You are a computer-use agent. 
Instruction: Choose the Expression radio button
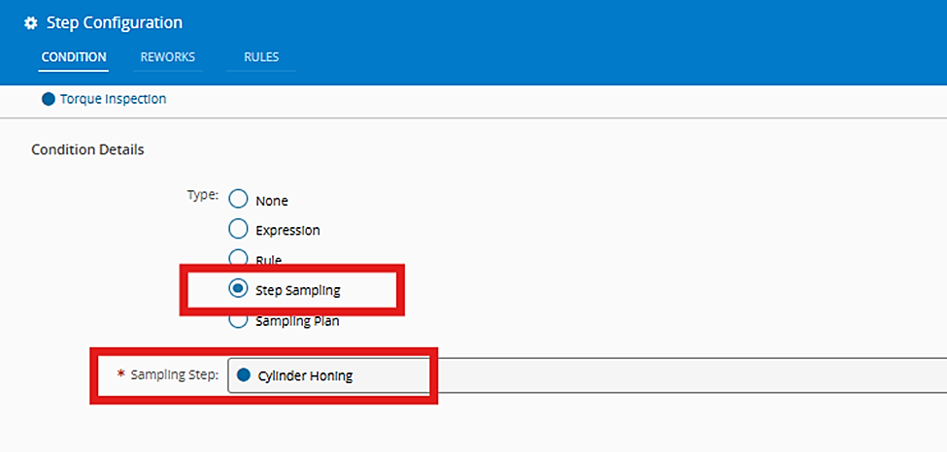click(x=238, y=230)
